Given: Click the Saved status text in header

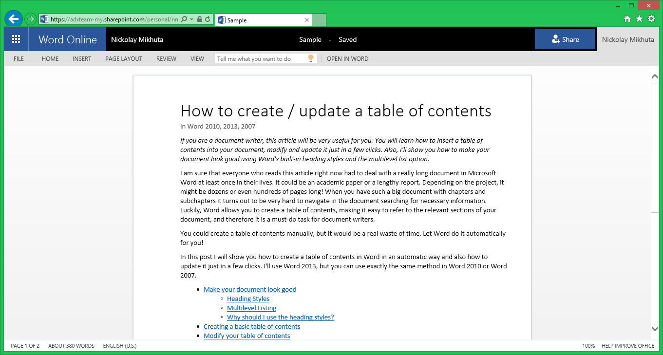Looking at the screenshot, I should pos(347,39).
